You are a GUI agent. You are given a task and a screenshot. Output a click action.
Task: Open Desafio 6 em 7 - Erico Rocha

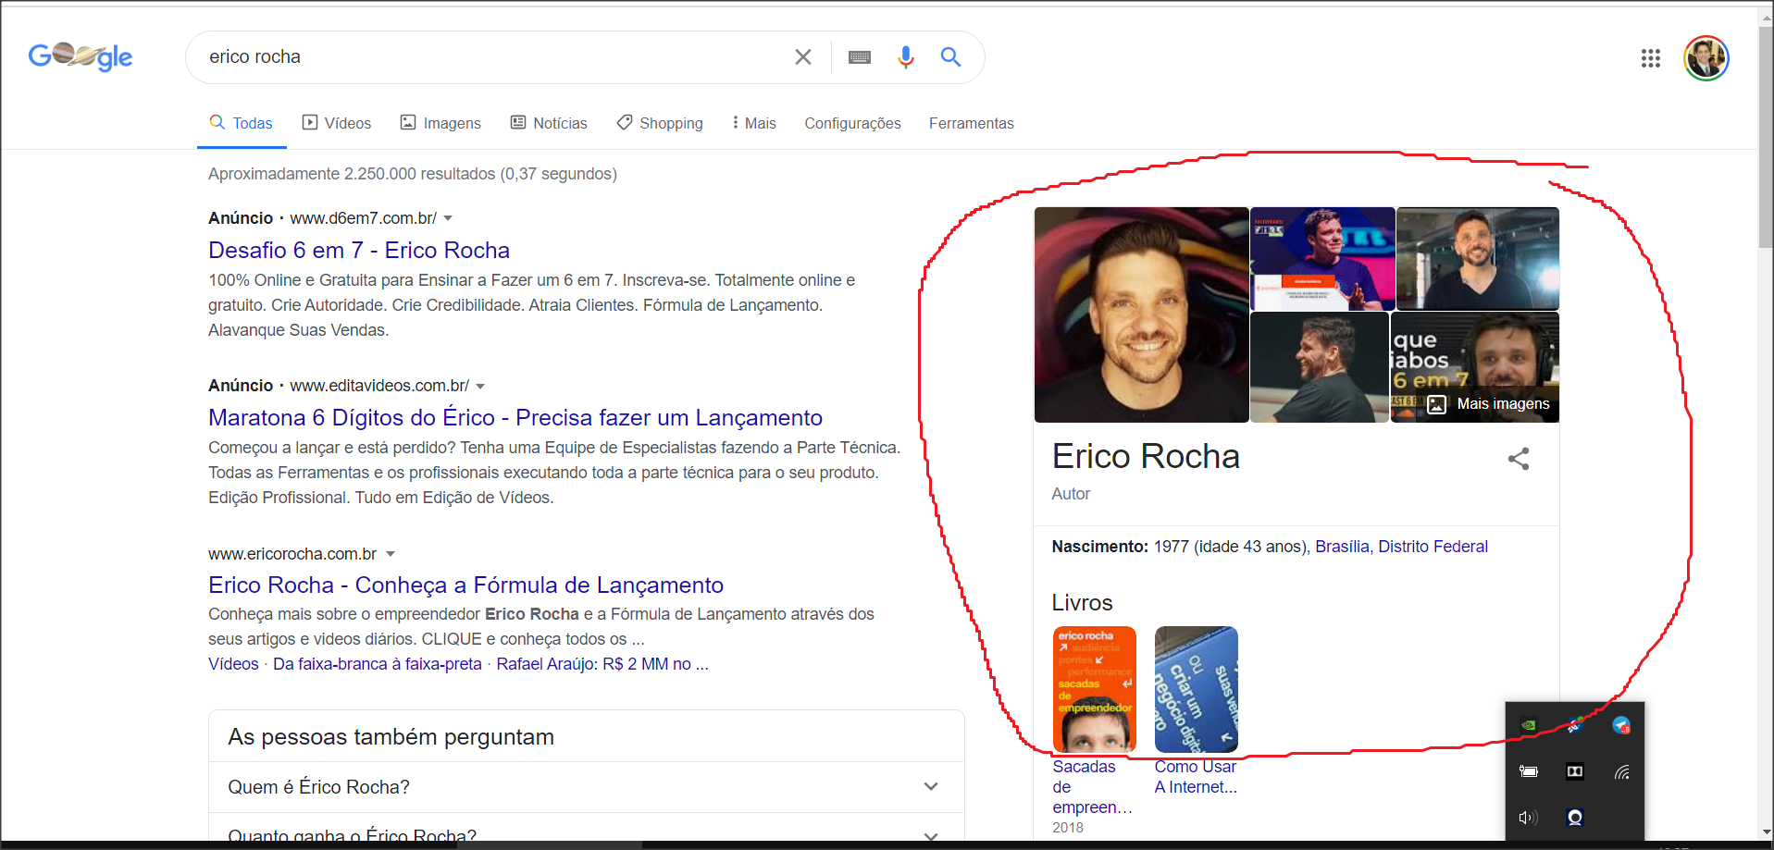[x=359, y=250]
